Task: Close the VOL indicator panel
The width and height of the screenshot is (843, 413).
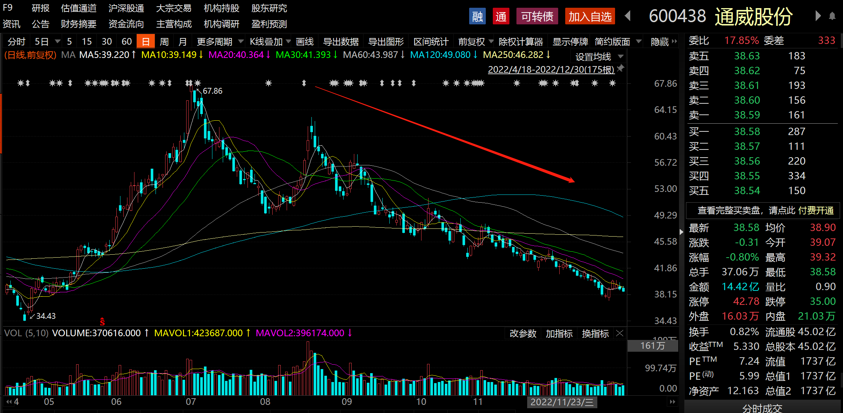Action: pyautogui.click(x=620, y=333)
